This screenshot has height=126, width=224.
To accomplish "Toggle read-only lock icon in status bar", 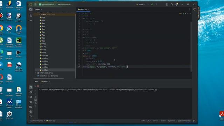I will (x=194, y=121).
